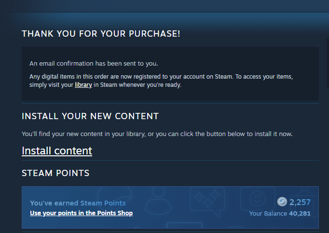Click the rectangle outline icon at banner bottom

pyautogui.click(x=184, y=225)
